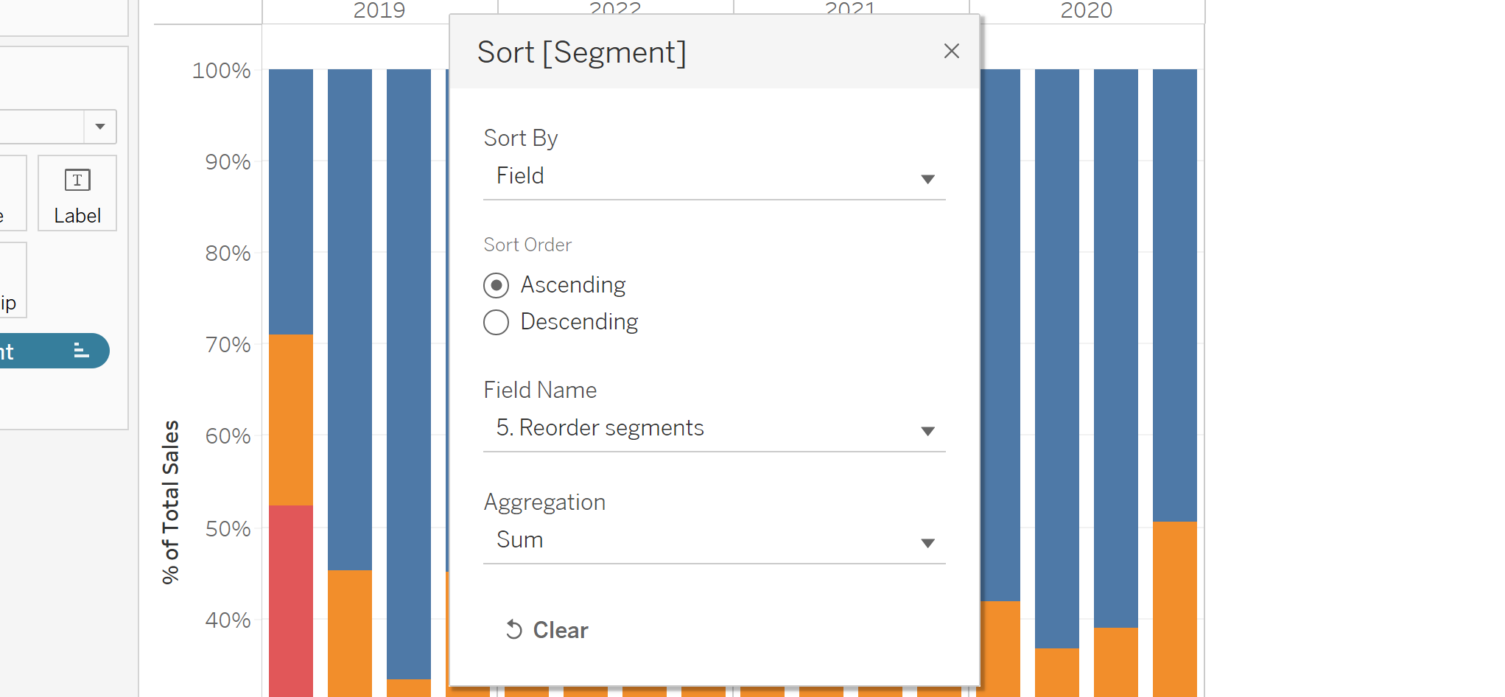Image resolution: width=1505 pixels, height=697 pixels.
Task: Click the 2019 column header
Action: click(x=379, y=10)
